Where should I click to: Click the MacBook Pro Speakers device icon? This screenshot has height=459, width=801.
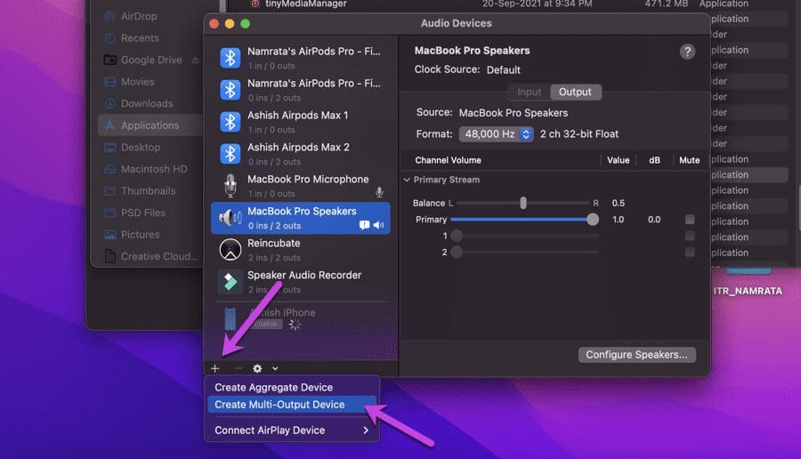point(231,218)
